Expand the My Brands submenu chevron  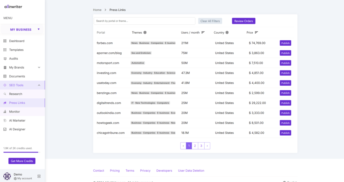tap(39, 67)
